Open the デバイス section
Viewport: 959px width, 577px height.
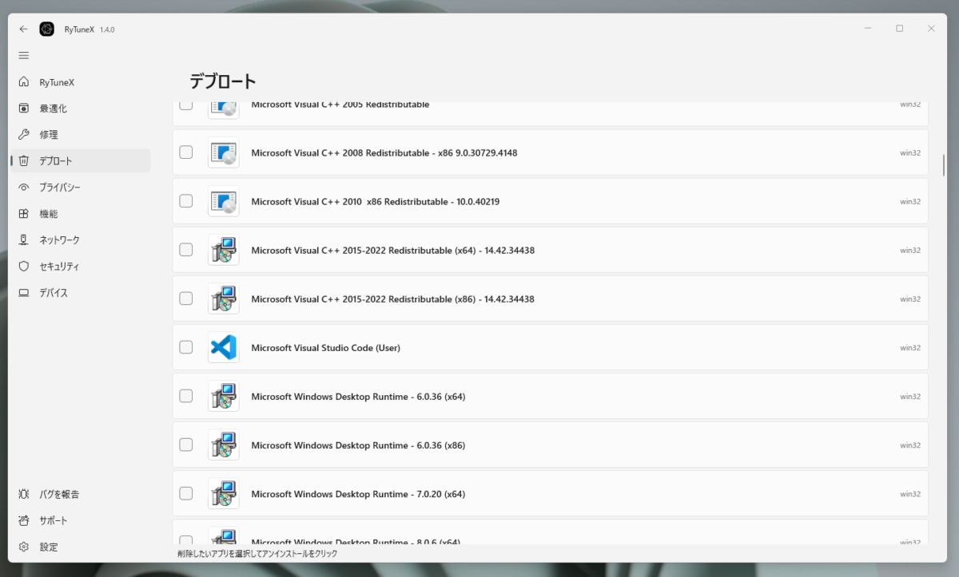click(x=80, y=293)
